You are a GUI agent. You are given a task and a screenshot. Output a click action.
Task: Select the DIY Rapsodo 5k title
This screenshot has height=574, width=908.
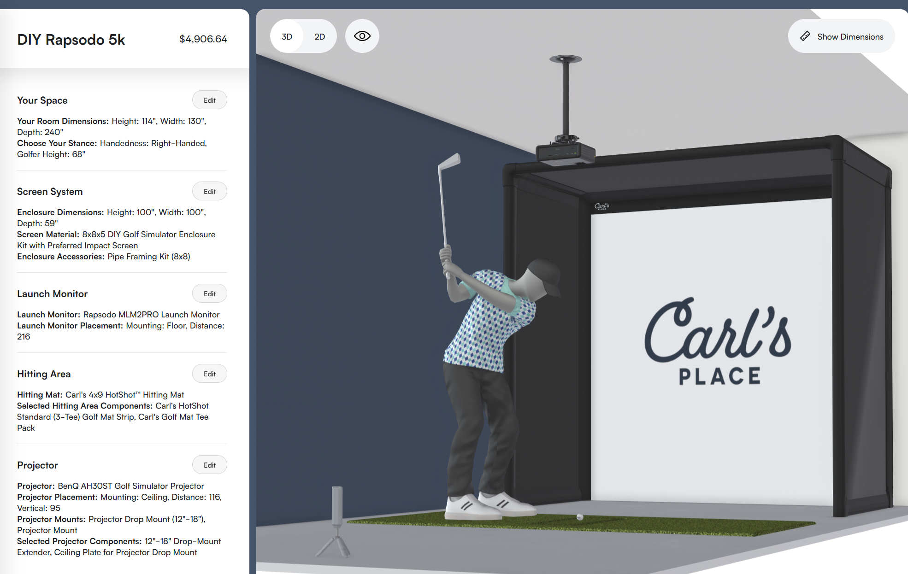(x=71, y=40)
